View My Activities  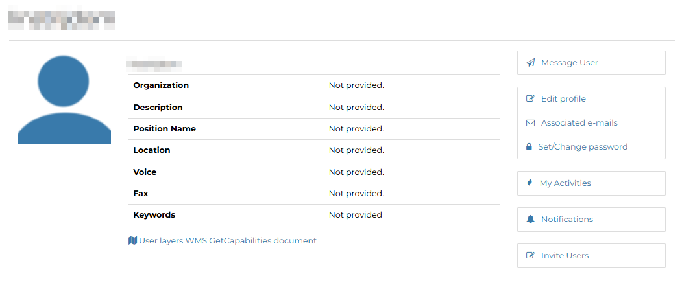coord(591,183)
